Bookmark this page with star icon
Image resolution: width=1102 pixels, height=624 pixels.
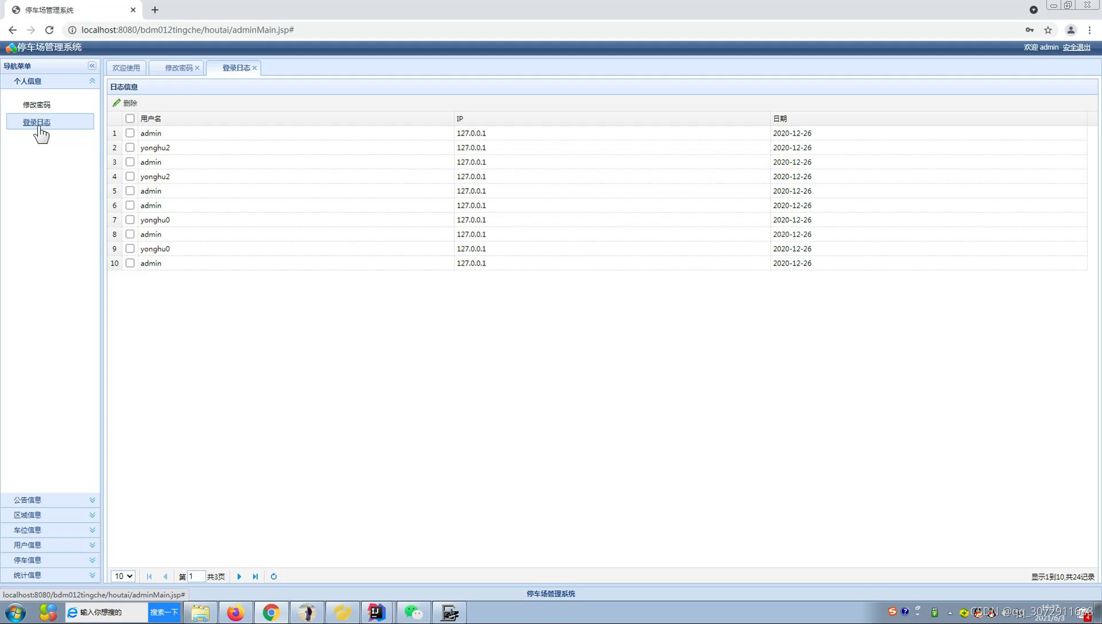[1048, 30]
